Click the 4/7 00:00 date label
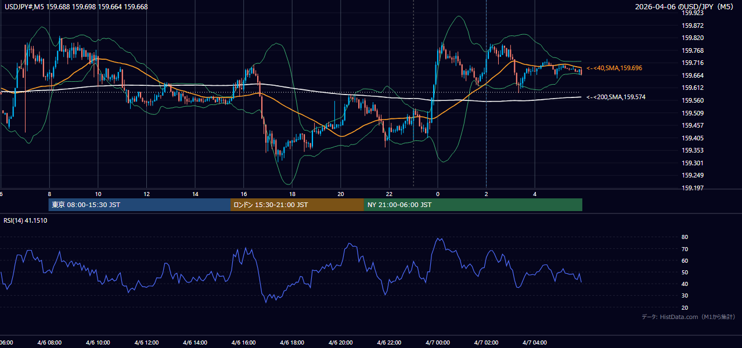The width and height of the screenshot is (742, 348). pyautogui.click(x=438, y=343)
